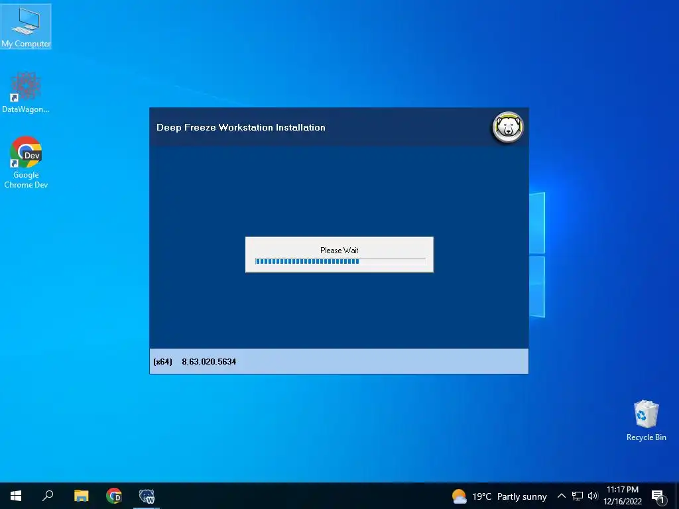Open the weather widget showing 19°C
Viewport: 679px width, 509px height.
pos(499,496)
